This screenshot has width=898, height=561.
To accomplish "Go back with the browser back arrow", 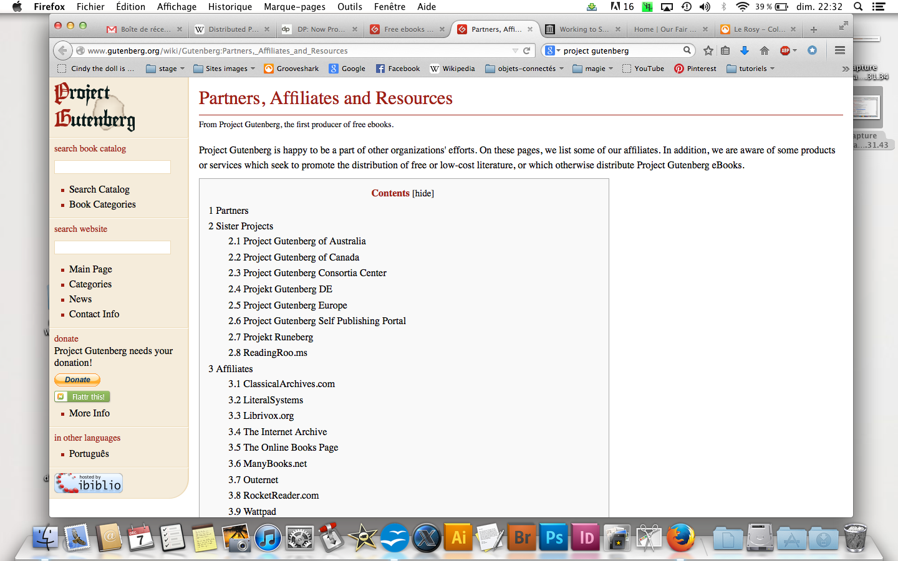I will point(62,50).
